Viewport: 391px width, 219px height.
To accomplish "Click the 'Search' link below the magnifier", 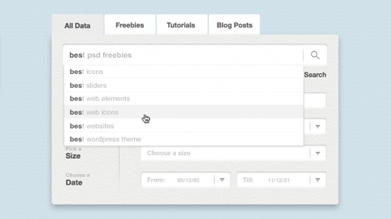I will [315, 74].
